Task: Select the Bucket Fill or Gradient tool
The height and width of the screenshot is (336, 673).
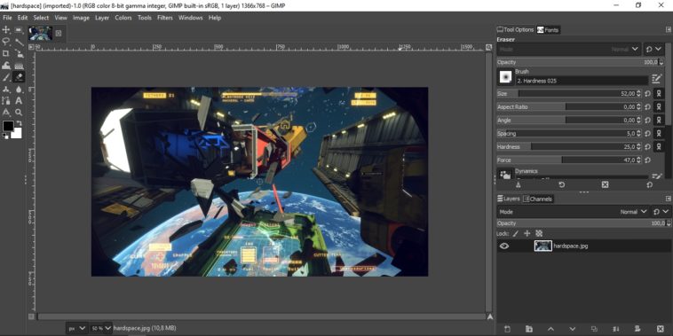Action: point(19,66)
